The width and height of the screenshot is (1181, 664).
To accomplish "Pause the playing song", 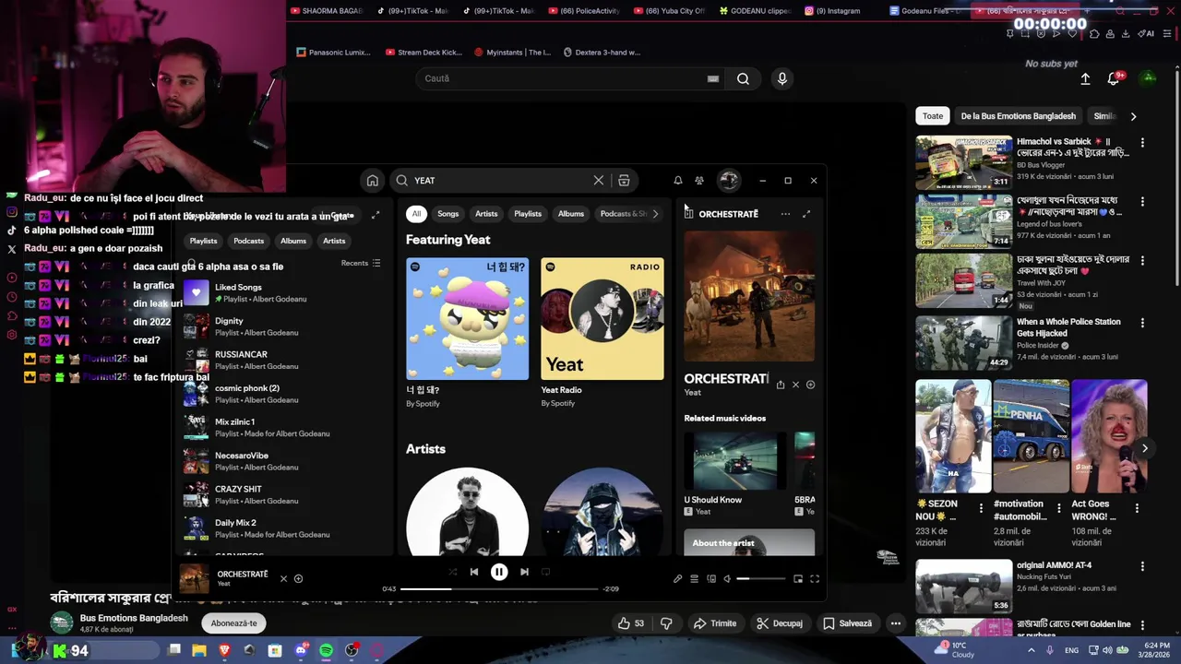I will pos(498,572).
